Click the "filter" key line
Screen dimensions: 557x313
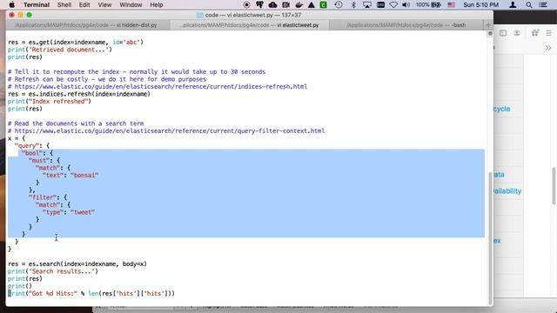[x=48, y=197]
